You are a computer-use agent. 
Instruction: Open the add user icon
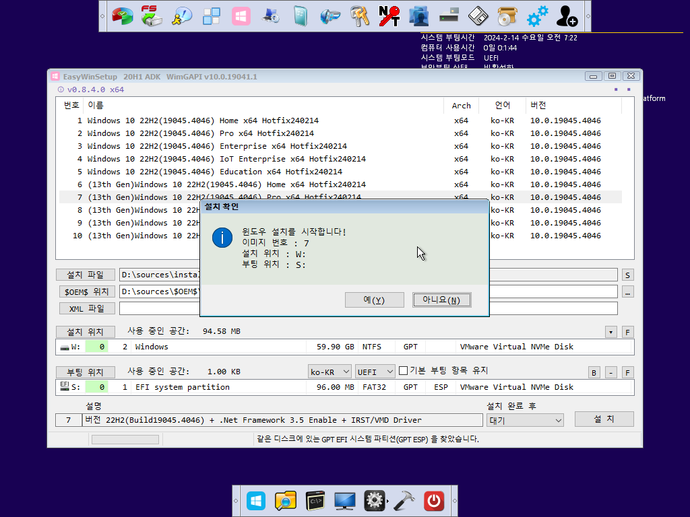tap(567, 16)
